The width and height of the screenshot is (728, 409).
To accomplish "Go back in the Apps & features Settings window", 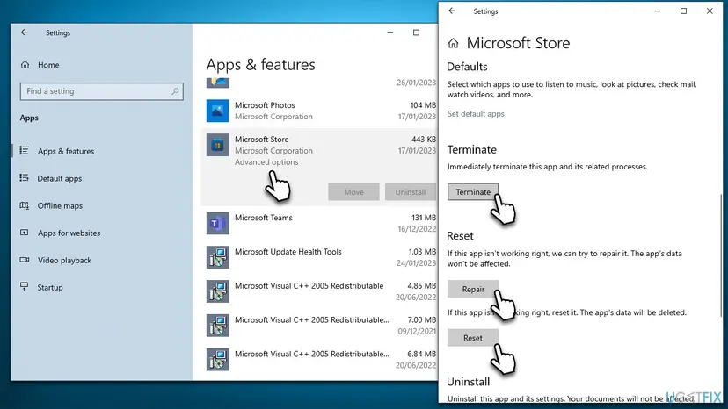I will click(24, 32).
